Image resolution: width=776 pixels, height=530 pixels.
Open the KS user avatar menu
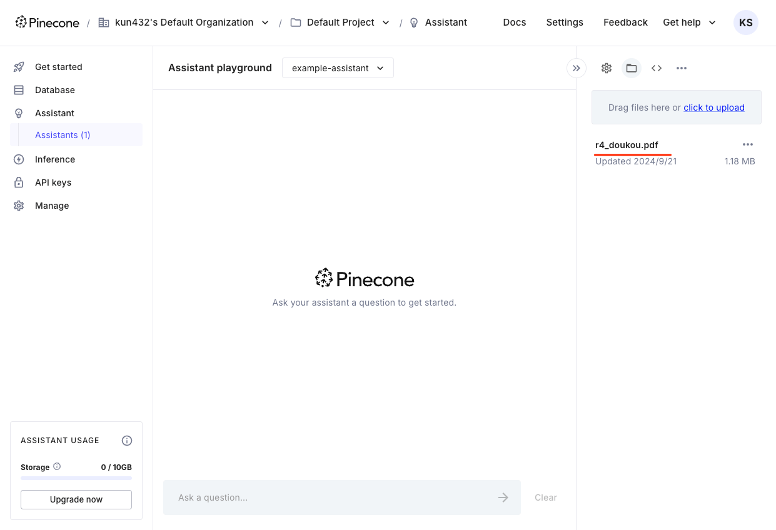[745, 22]
